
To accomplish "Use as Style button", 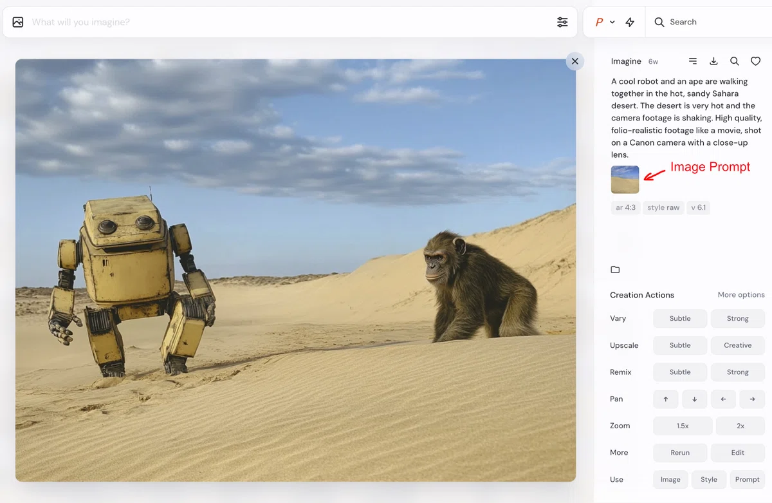I will pos(709,480).
